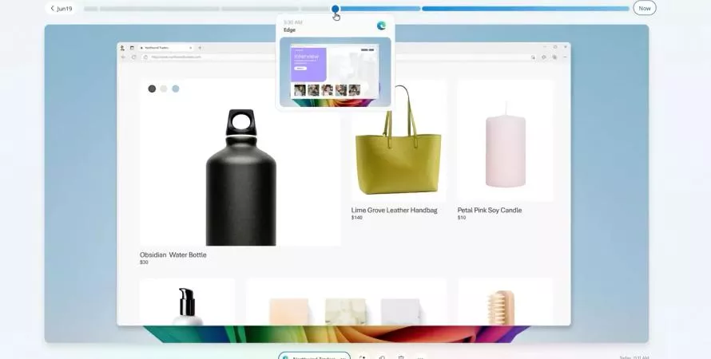This screenshot has width=711, height=359.
Task: Click the Lime Grove Leather Handbag title
Action: tap(394, 210)
